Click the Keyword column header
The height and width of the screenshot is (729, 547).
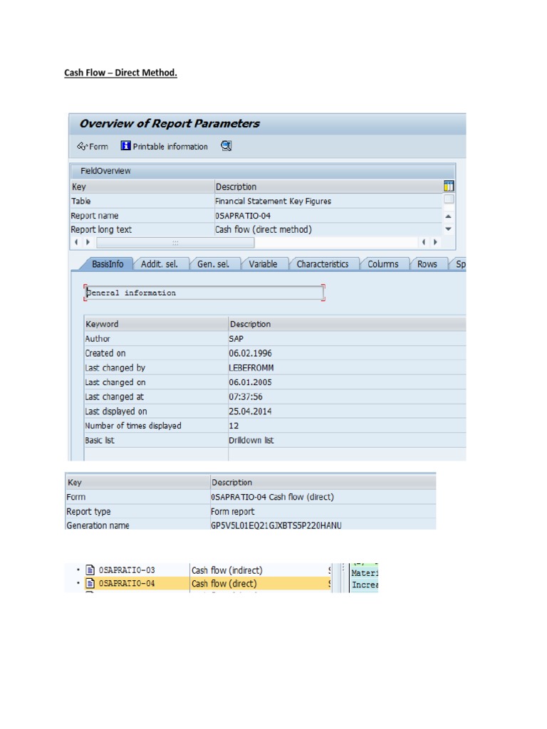pos(156,324)
